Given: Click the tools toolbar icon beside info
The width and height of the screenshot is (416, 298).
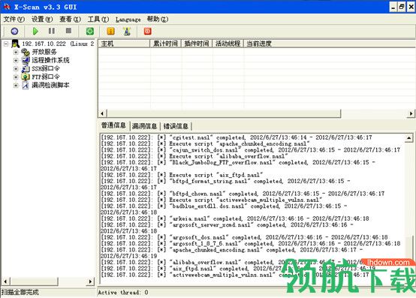Looking at the screenshot, I should point(127,32).
